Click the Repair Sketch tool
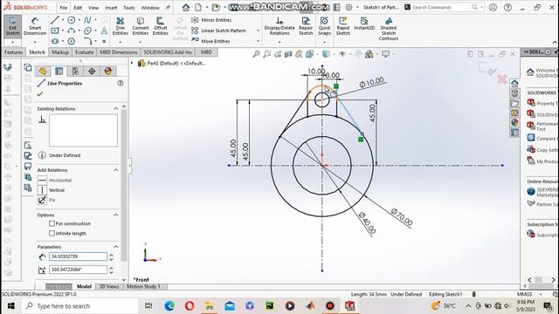 (x=306, y=26)
